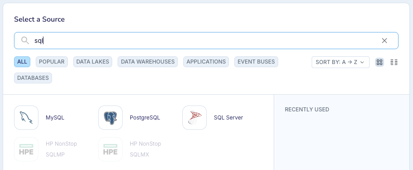
Task: Click the HPE icon for SQLMP
Action: point(26,149)
